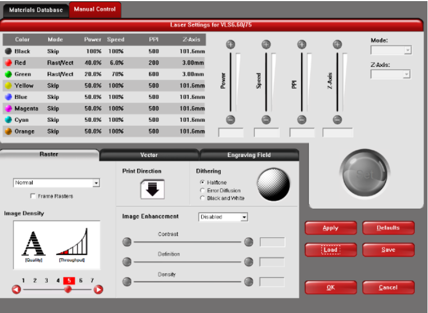The height and width of the screenshot is (313, 428).
Task: Click the Cancel button
Action: (388, 287)
